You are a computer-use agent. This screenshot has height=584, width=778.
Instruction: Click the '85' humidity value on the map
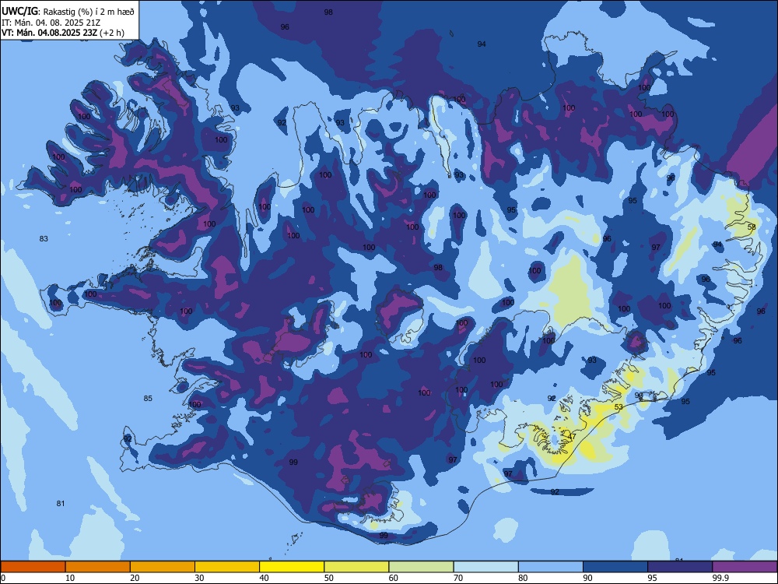[x=148, y=398]
